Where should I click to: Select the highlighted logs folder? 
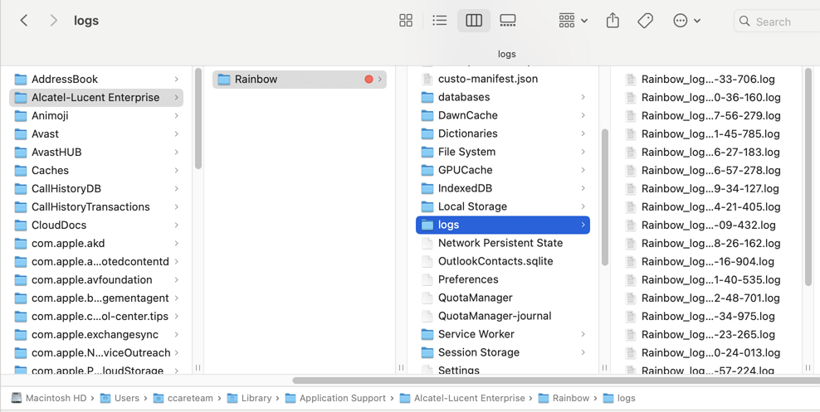point(503,225)
